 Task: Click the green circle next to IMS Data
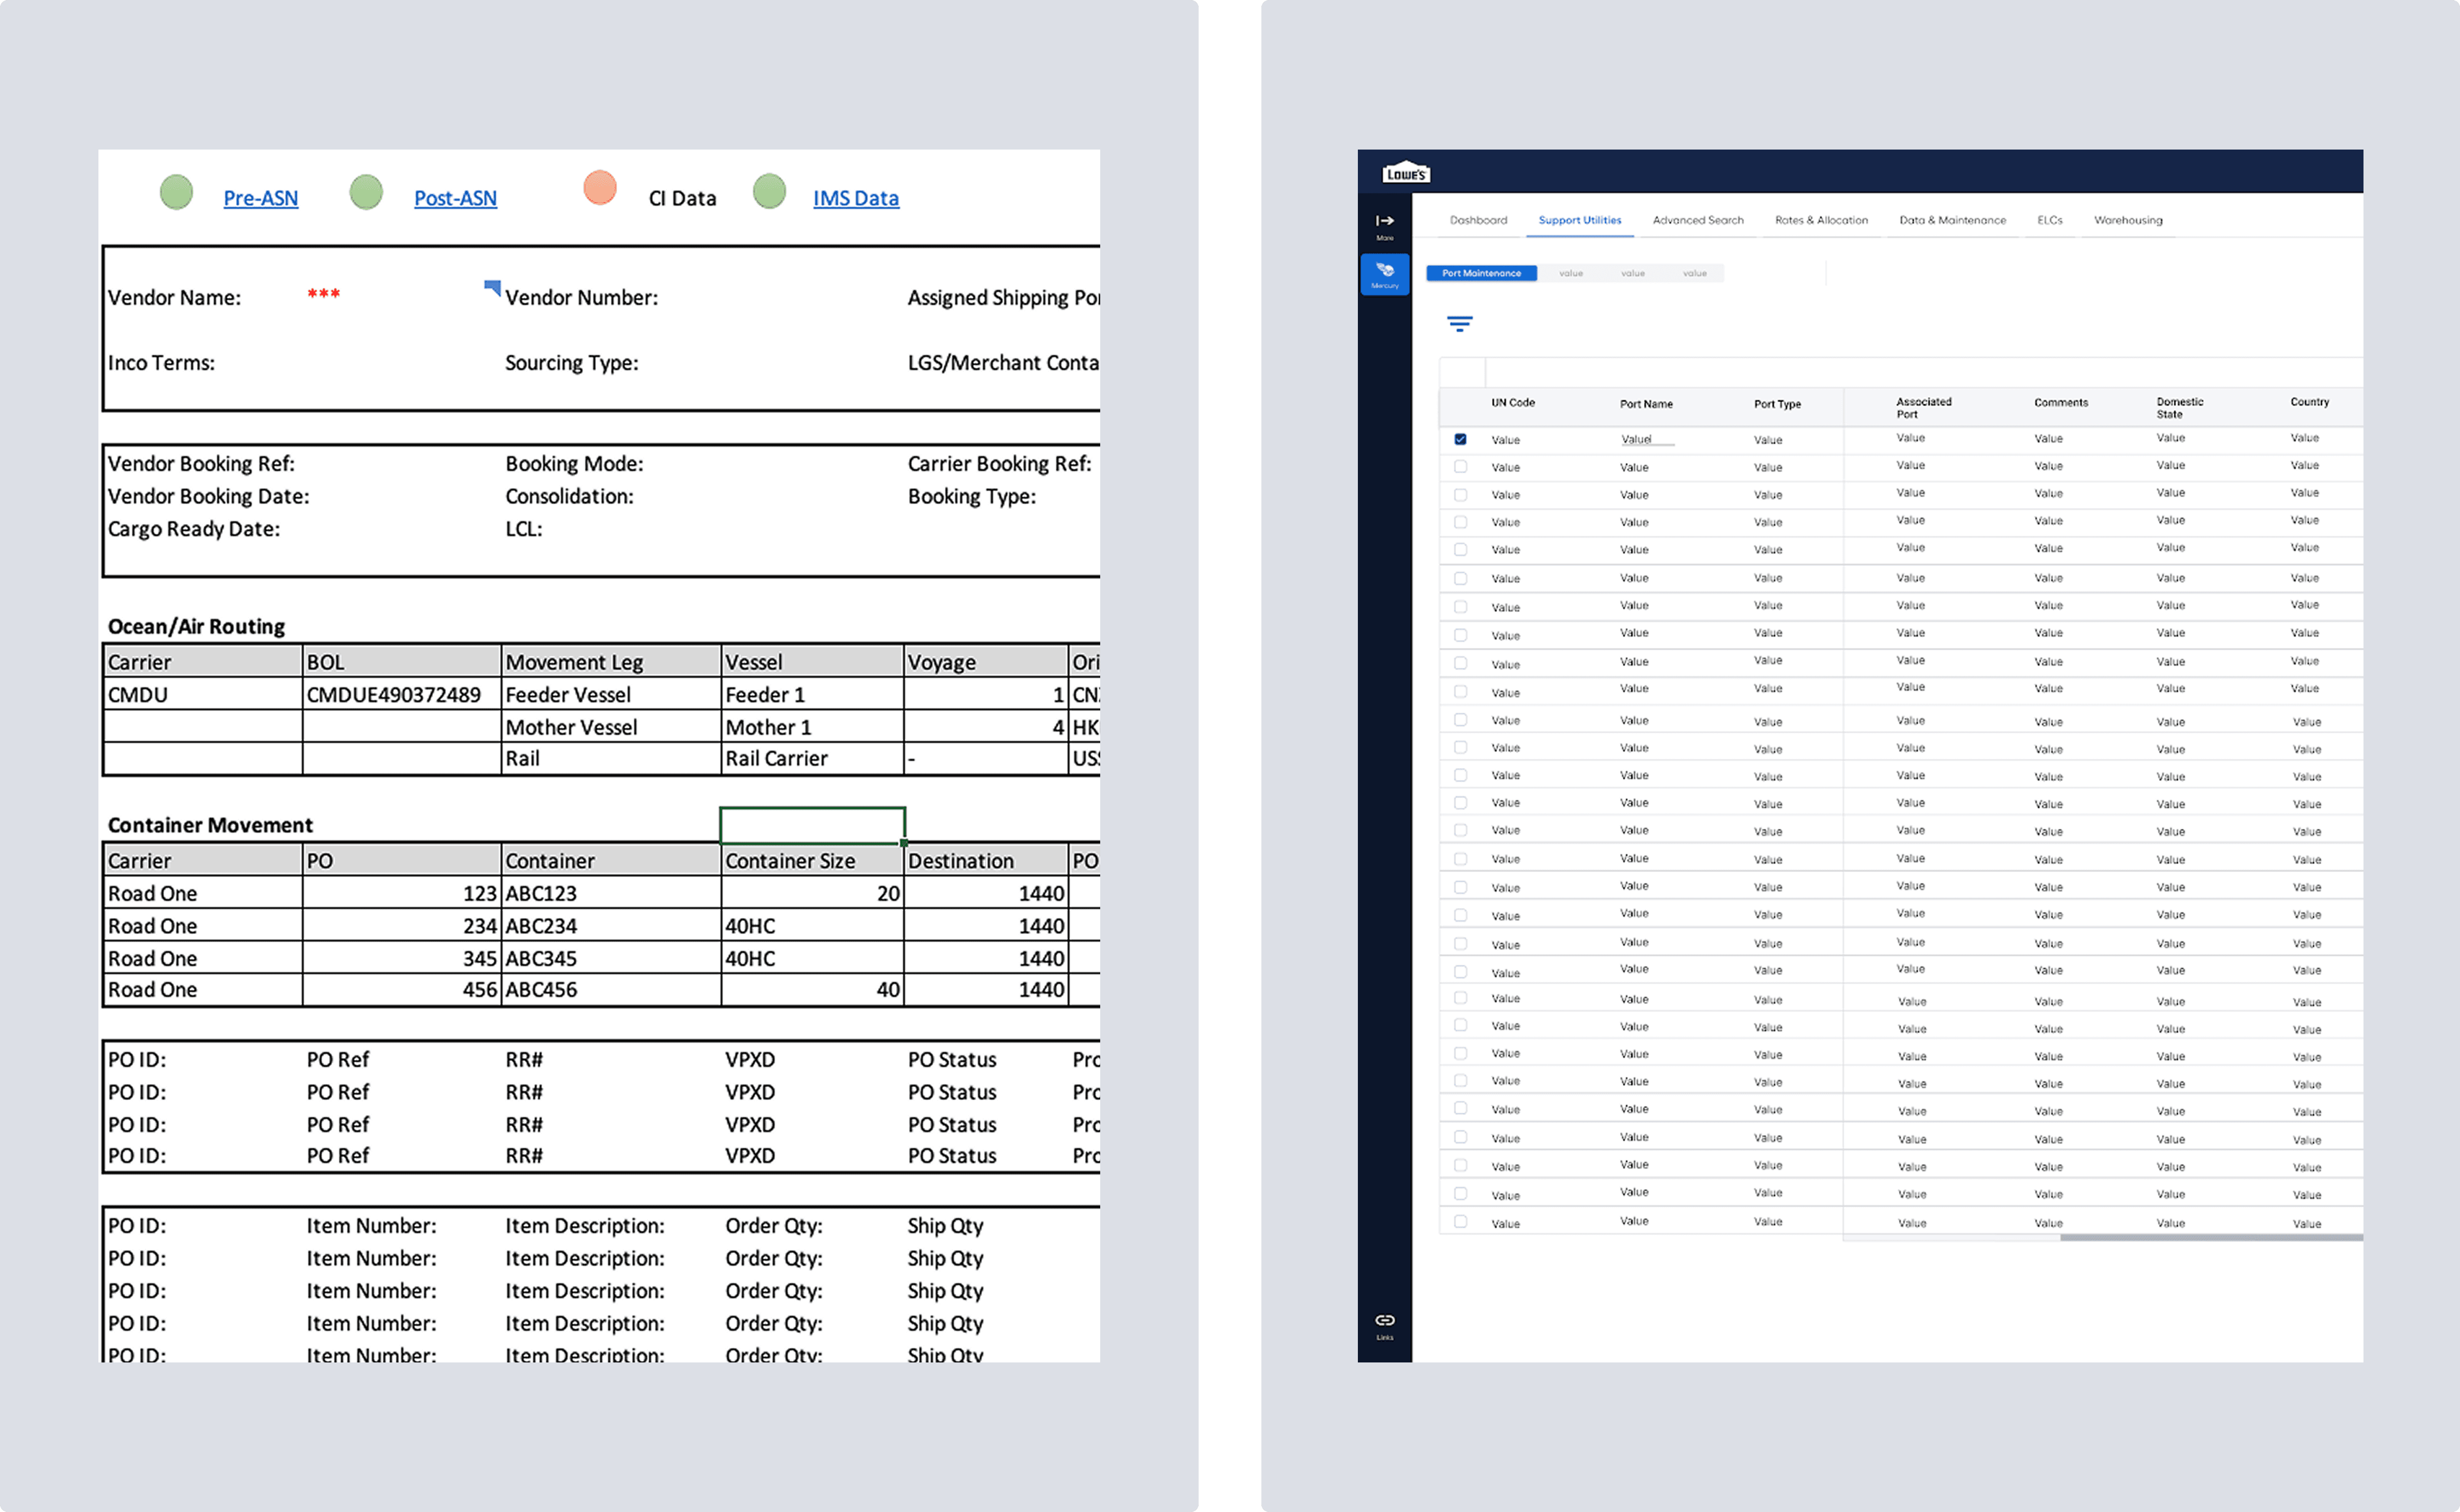pos(768,192)
